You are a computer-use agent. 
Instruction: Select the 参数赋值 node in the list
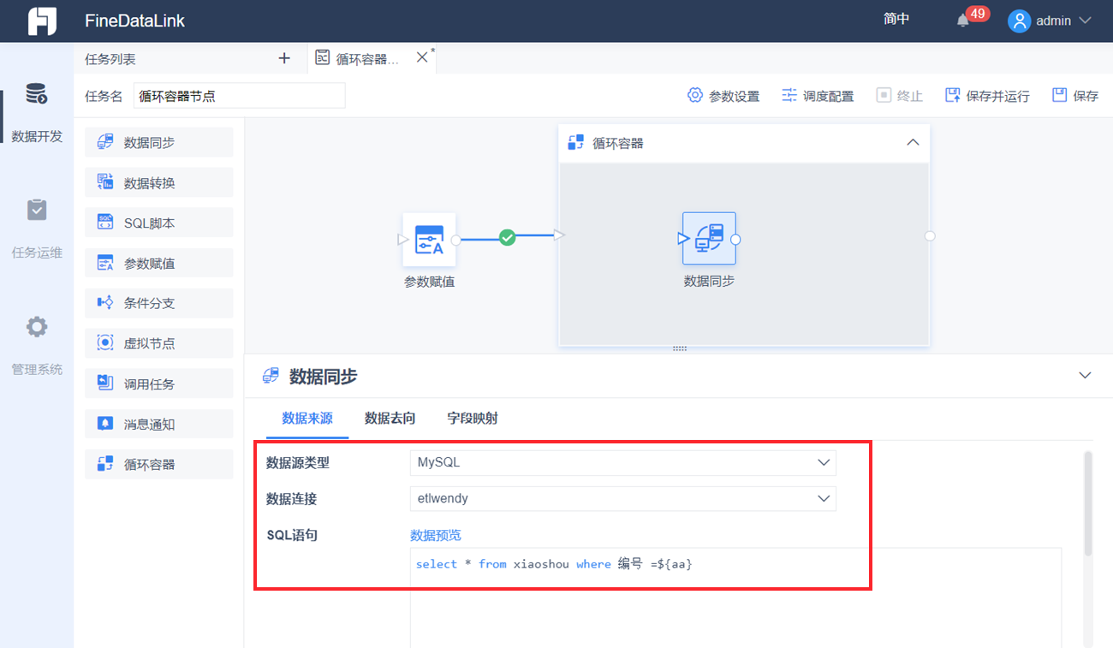pos(159,263)
